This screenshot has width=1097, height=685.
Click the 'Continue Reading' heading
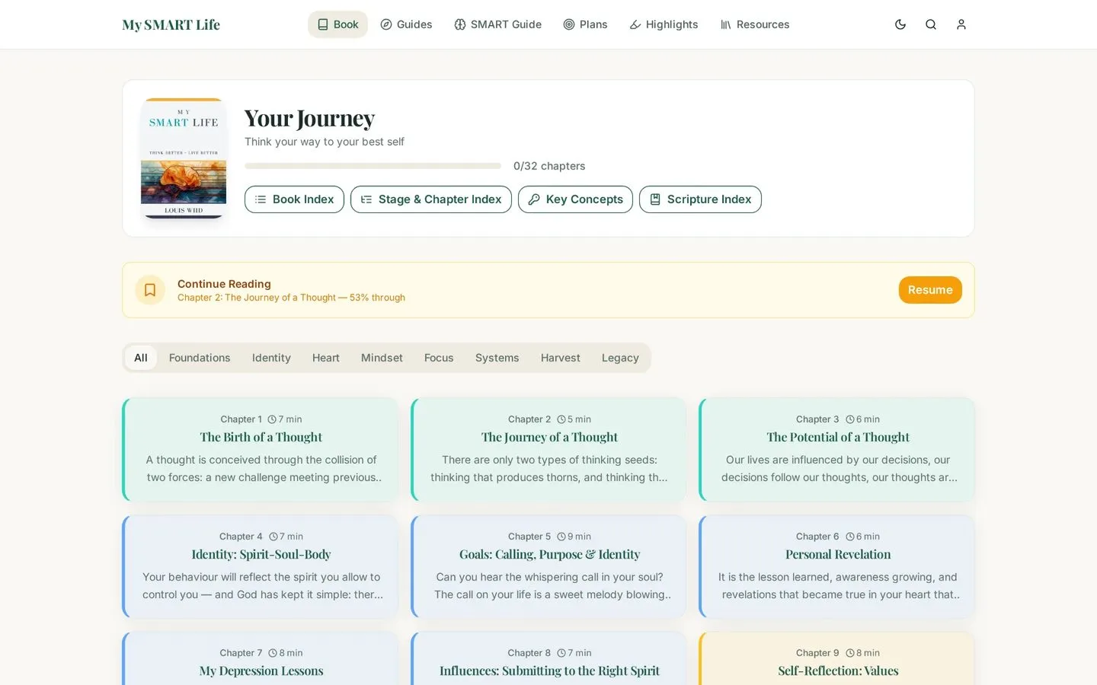click(x=224, y=284)
